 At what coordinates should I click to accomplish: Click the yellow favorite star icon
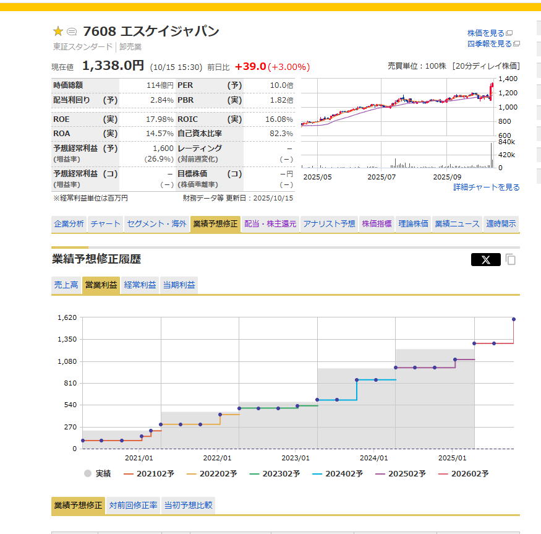pyautogui.click(x=58, y=31)
